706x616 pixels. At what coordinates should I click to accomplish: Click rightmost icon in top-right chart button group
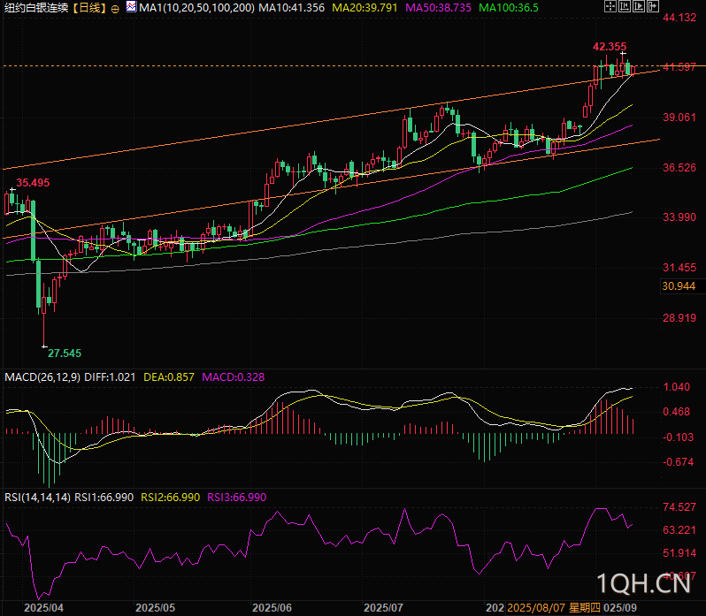point(652,7)
